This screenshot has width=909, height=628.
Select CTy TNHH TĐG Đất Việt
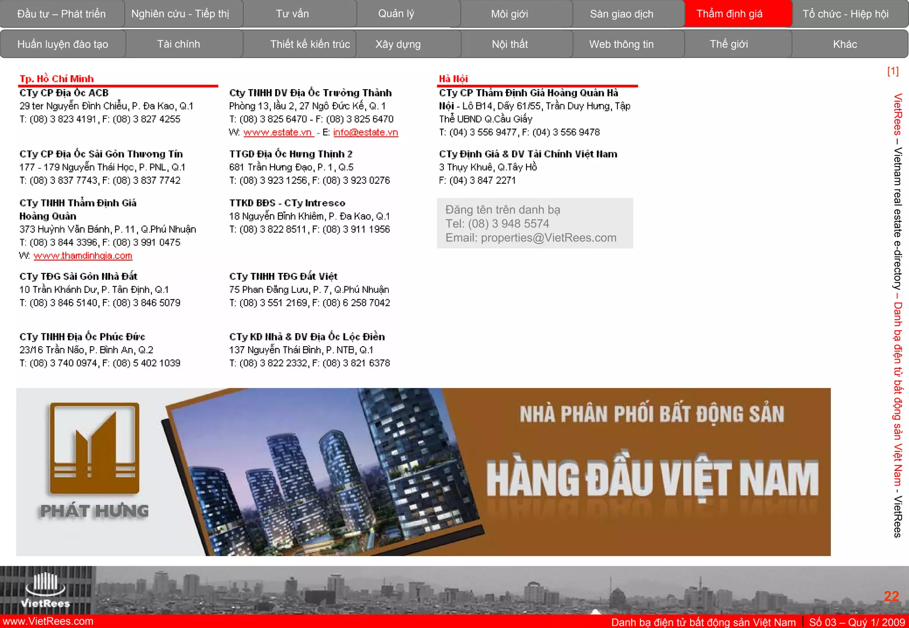point(283,276)
